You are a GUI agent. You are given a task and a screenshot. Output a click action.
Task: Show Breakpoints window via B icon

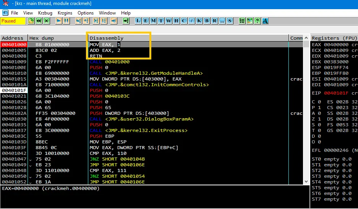(x=207, y=21)
